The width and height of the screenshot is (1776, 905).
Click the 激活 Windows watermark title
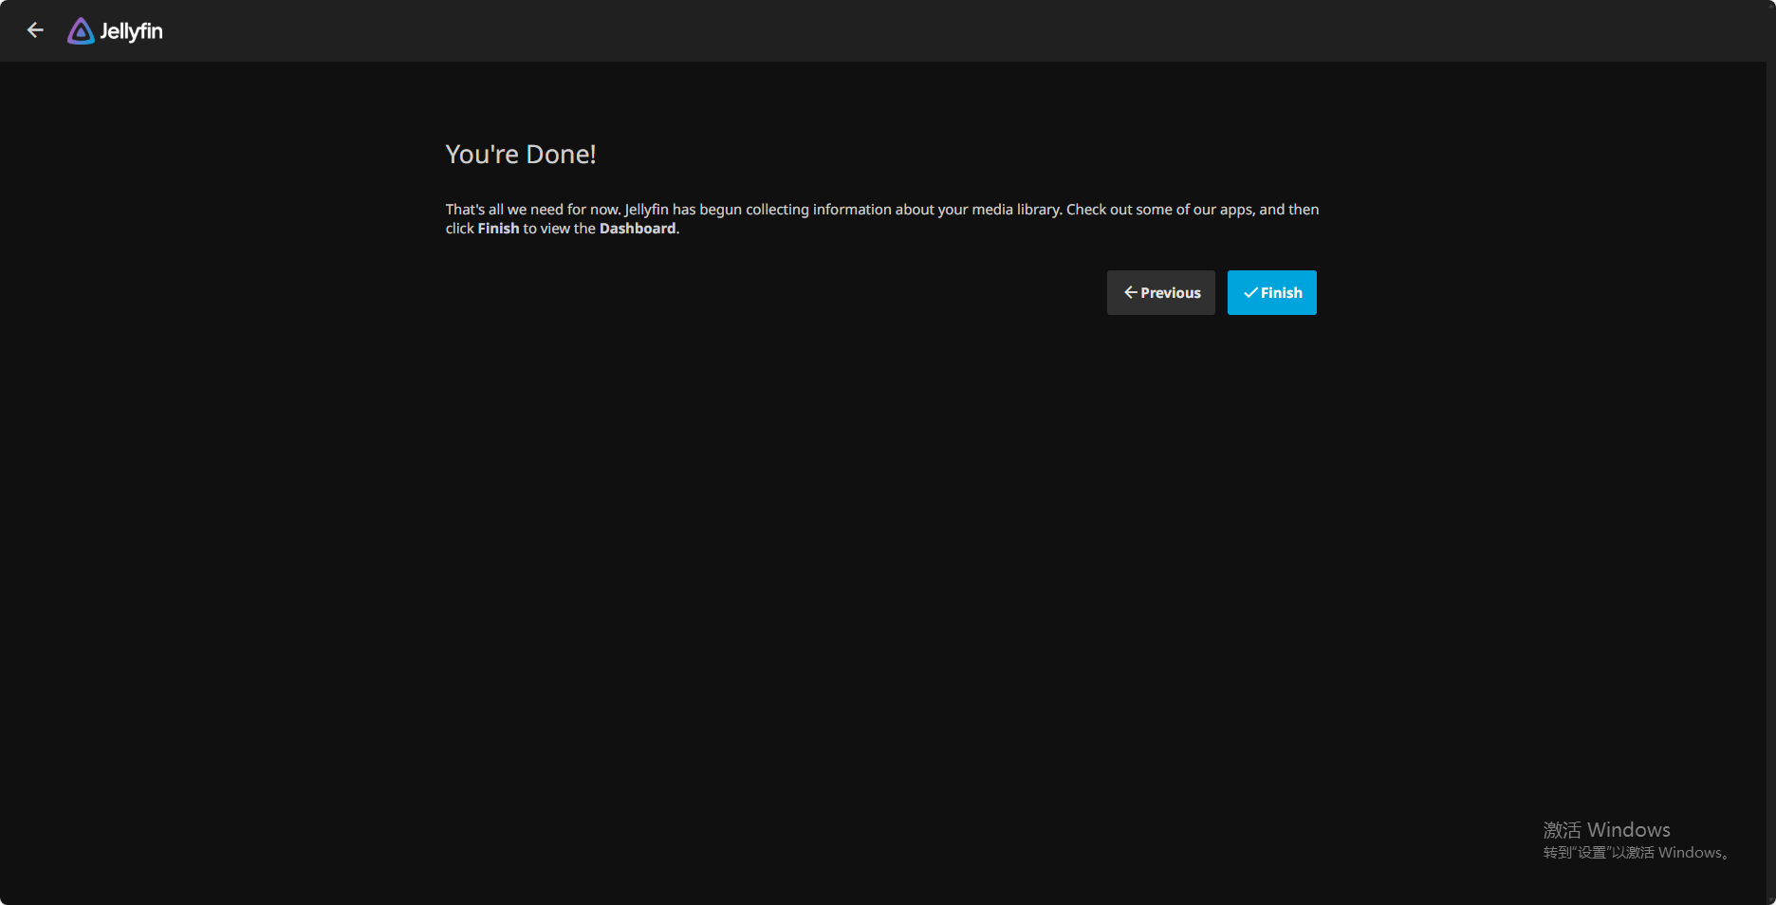click(x=1606, y=830)
